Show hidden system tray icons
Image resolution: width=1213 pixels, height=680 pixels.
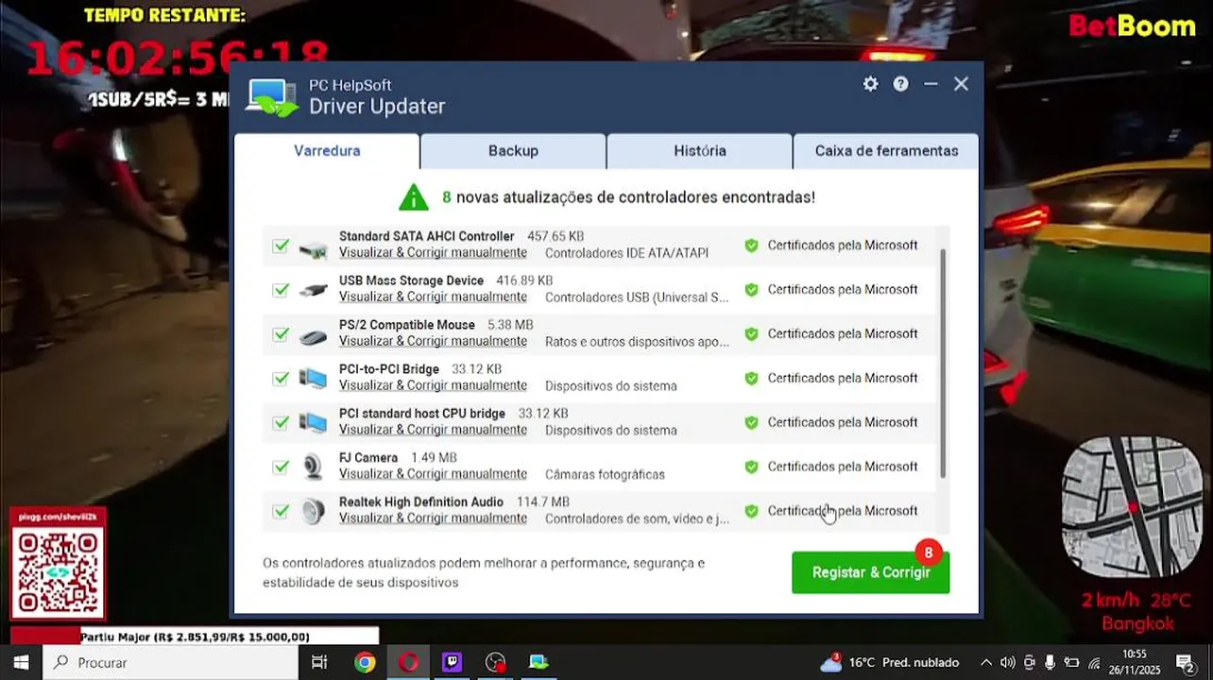985,663
